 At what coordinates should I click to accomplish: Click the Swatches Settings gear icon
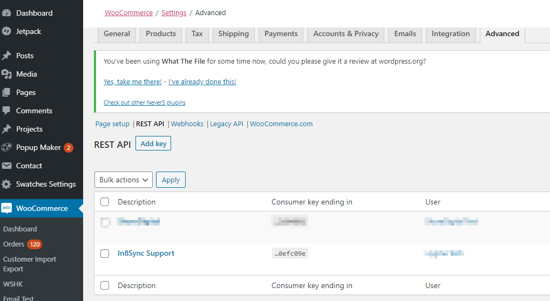[7, 184]
